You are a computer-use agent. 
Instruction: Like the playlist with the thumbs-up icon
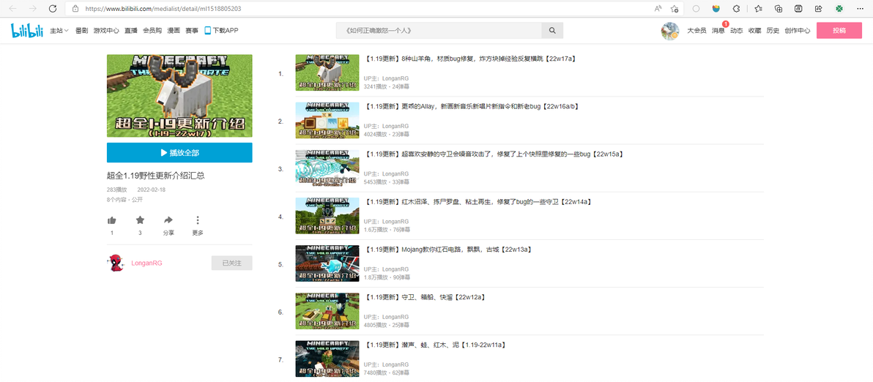coord(112,220)
